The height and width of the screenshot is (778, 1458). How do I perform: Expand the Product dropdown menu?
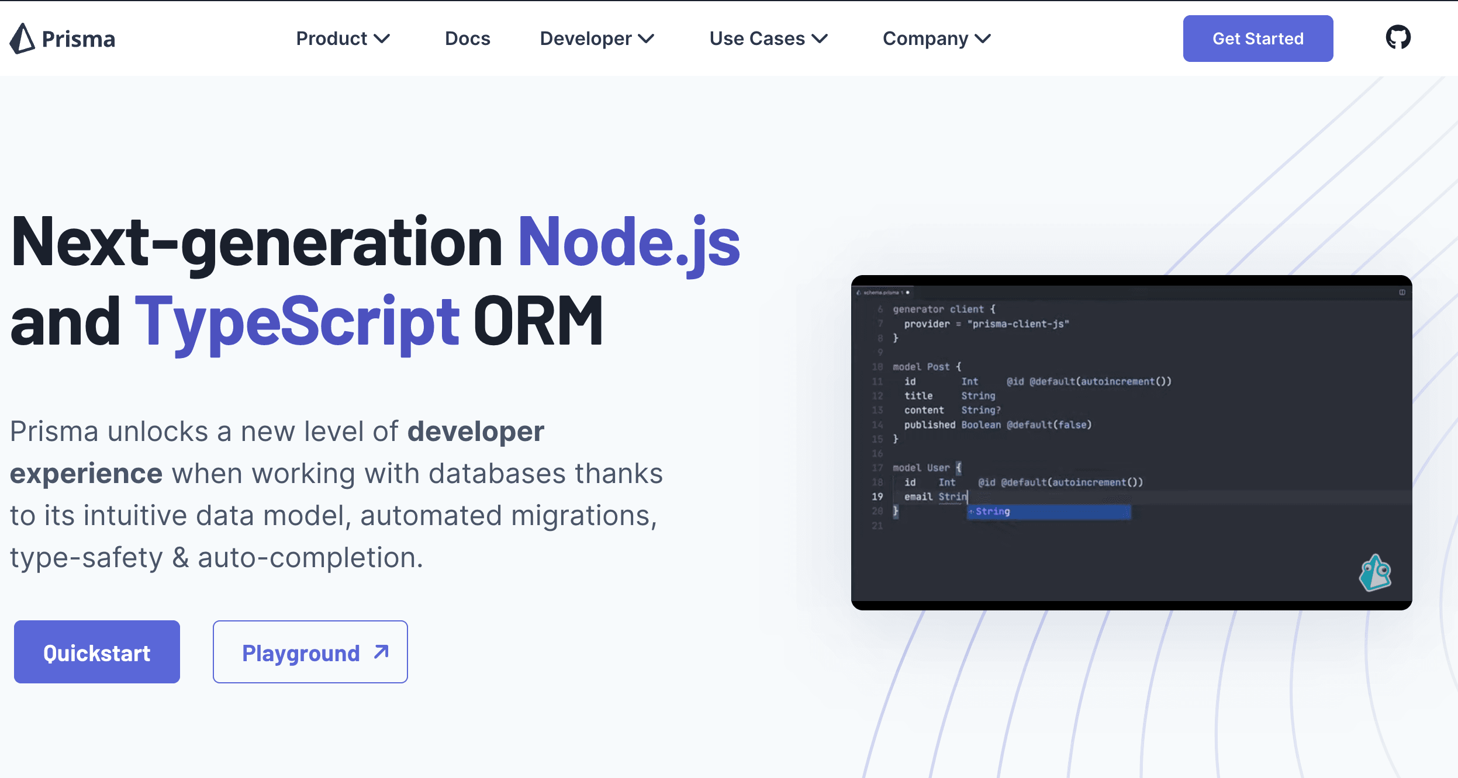343,39
